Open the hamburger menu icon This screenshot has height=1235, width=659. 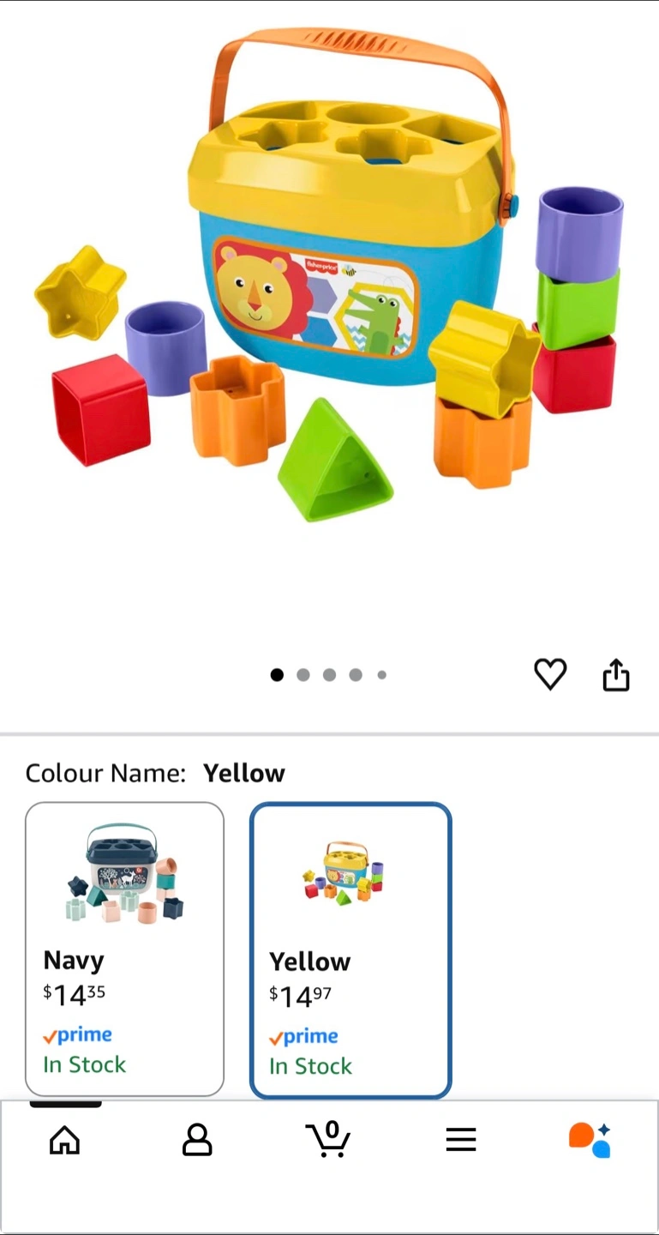point(461,1140)
